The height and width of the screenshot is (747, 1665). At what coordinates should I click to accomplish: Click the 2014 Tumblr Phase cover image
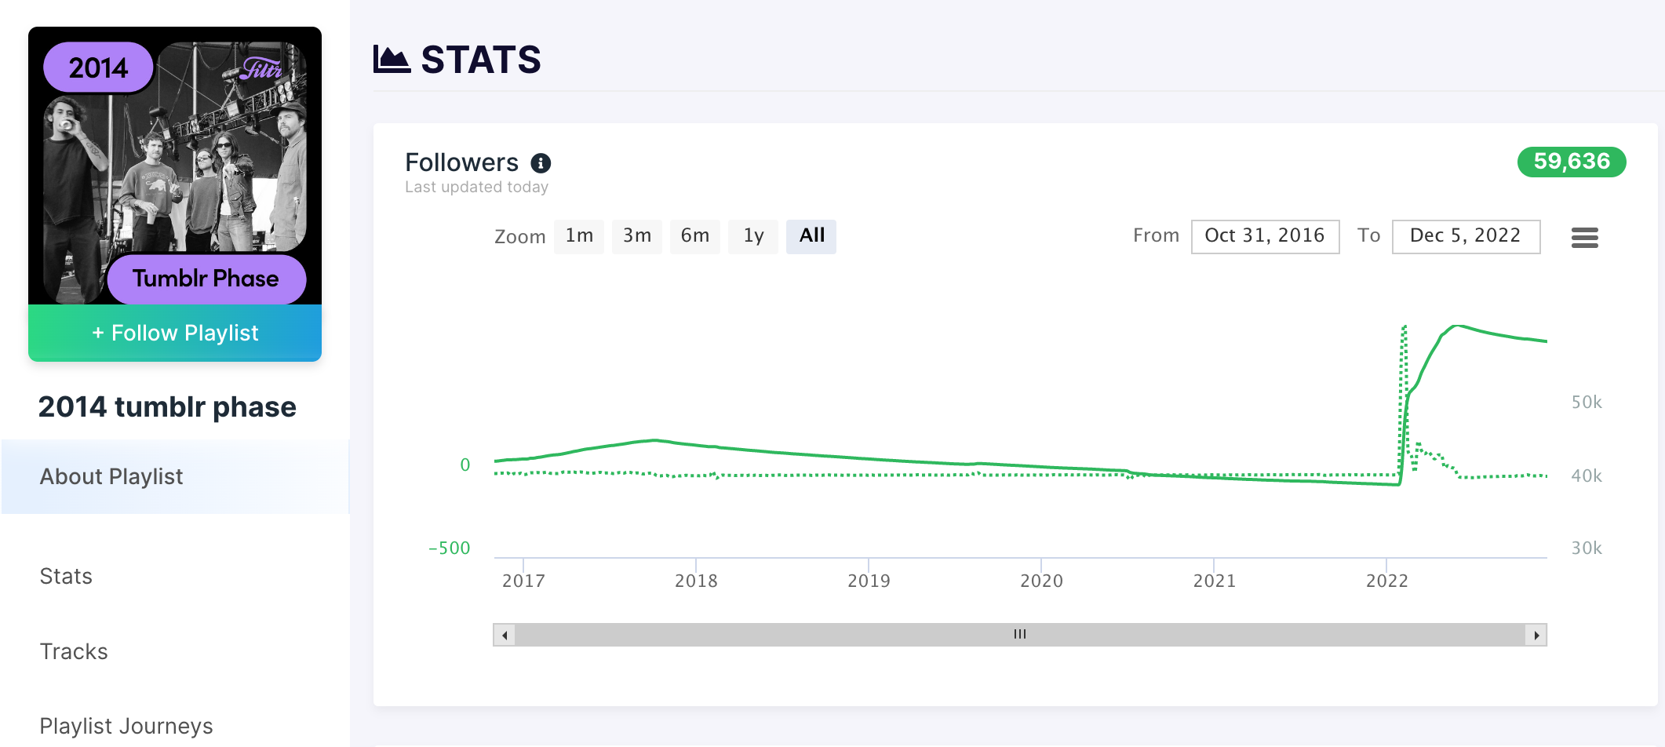pos(175,166)
